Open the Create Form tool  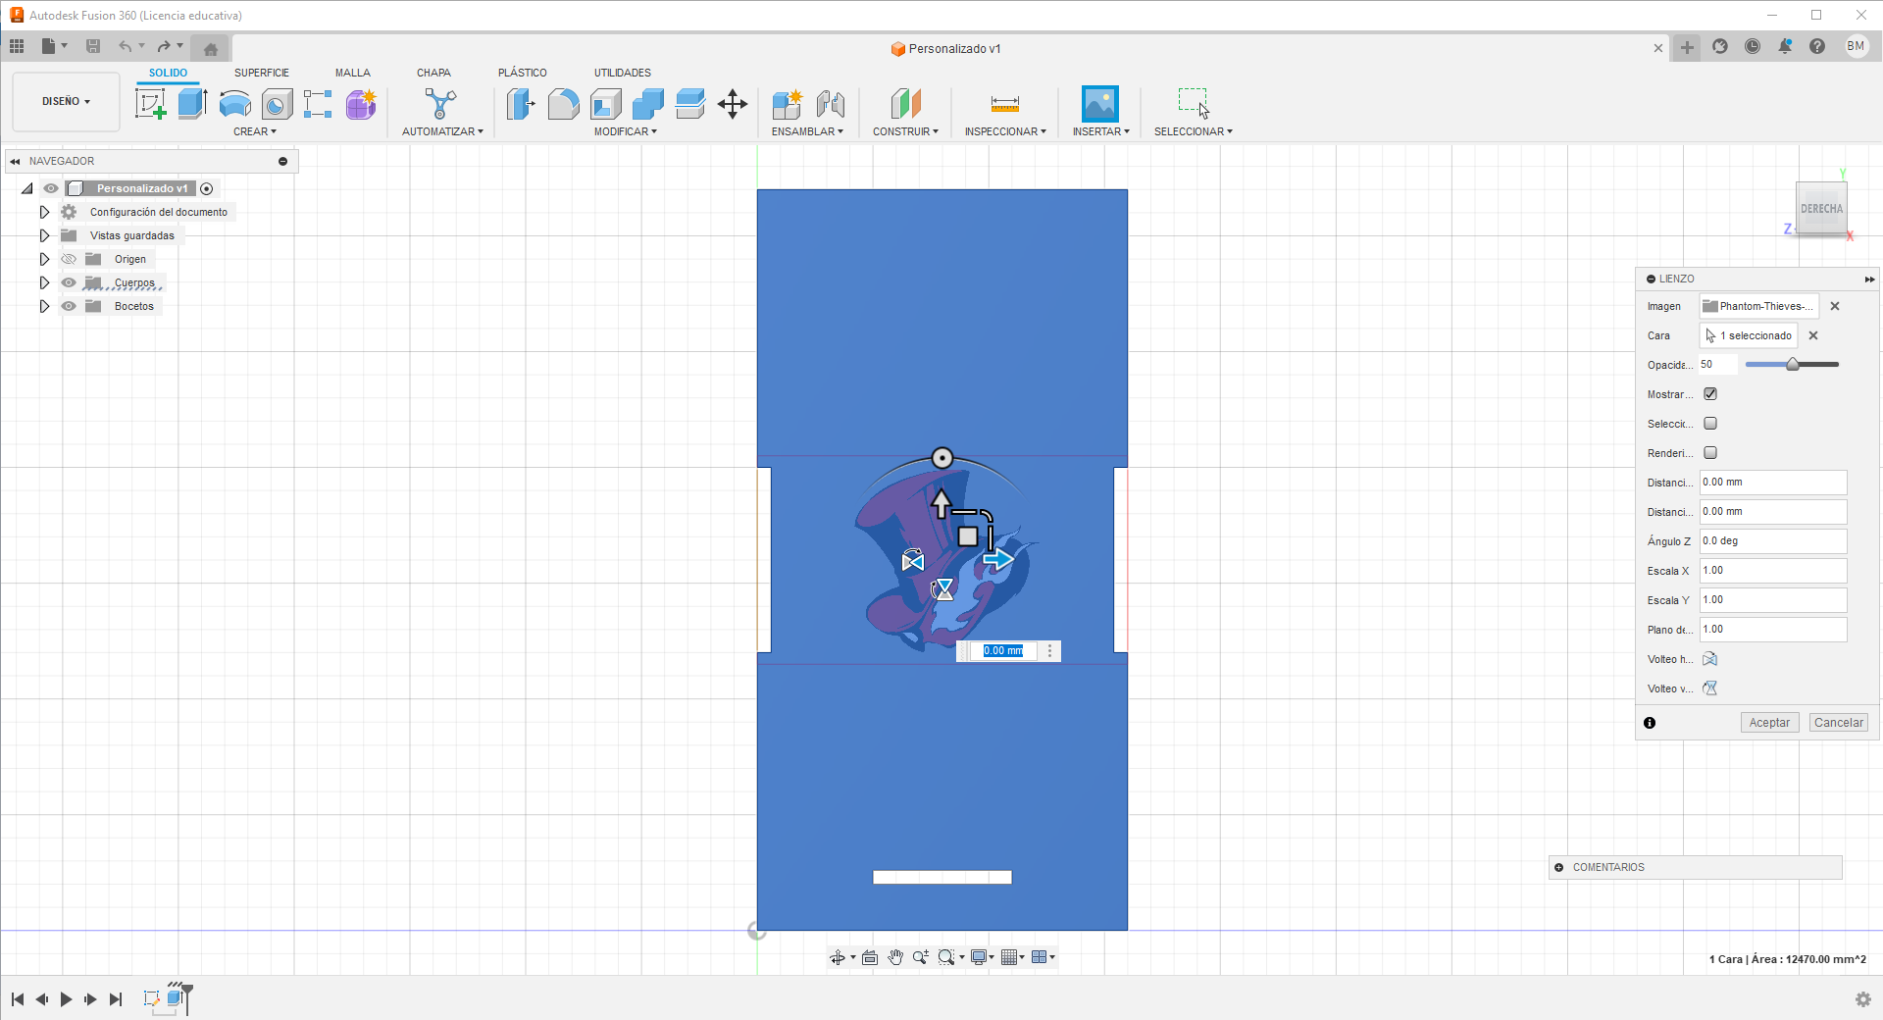click(x=361, y=104)
